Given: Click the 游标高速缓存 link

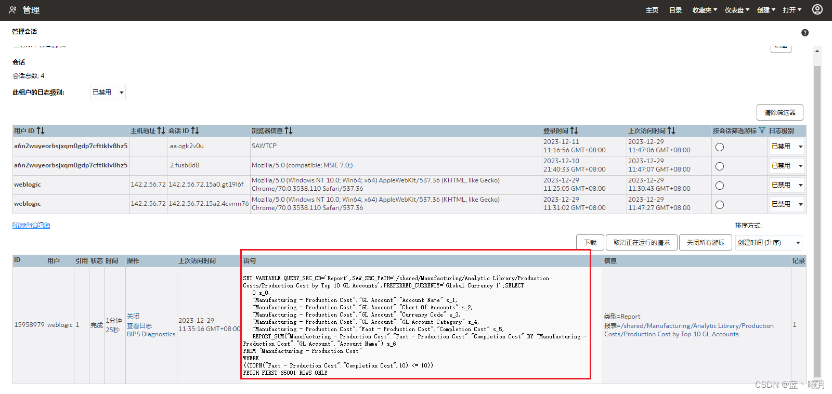Looking at the screenshot, I should (x=31, y=226).
